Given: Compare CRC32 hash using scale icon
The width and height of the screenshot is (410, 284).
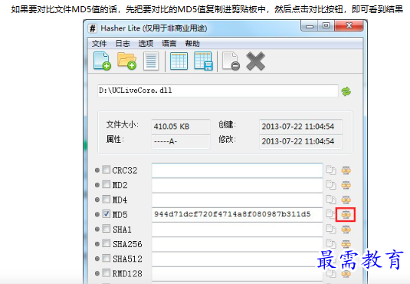Looking at the screenshot, I should pos(346,170).
